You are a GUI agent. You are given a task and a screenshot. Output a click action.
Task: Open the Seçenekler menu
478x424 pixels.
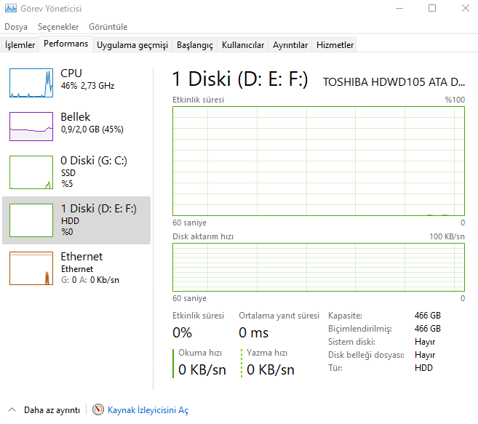[x=58, y=27]
